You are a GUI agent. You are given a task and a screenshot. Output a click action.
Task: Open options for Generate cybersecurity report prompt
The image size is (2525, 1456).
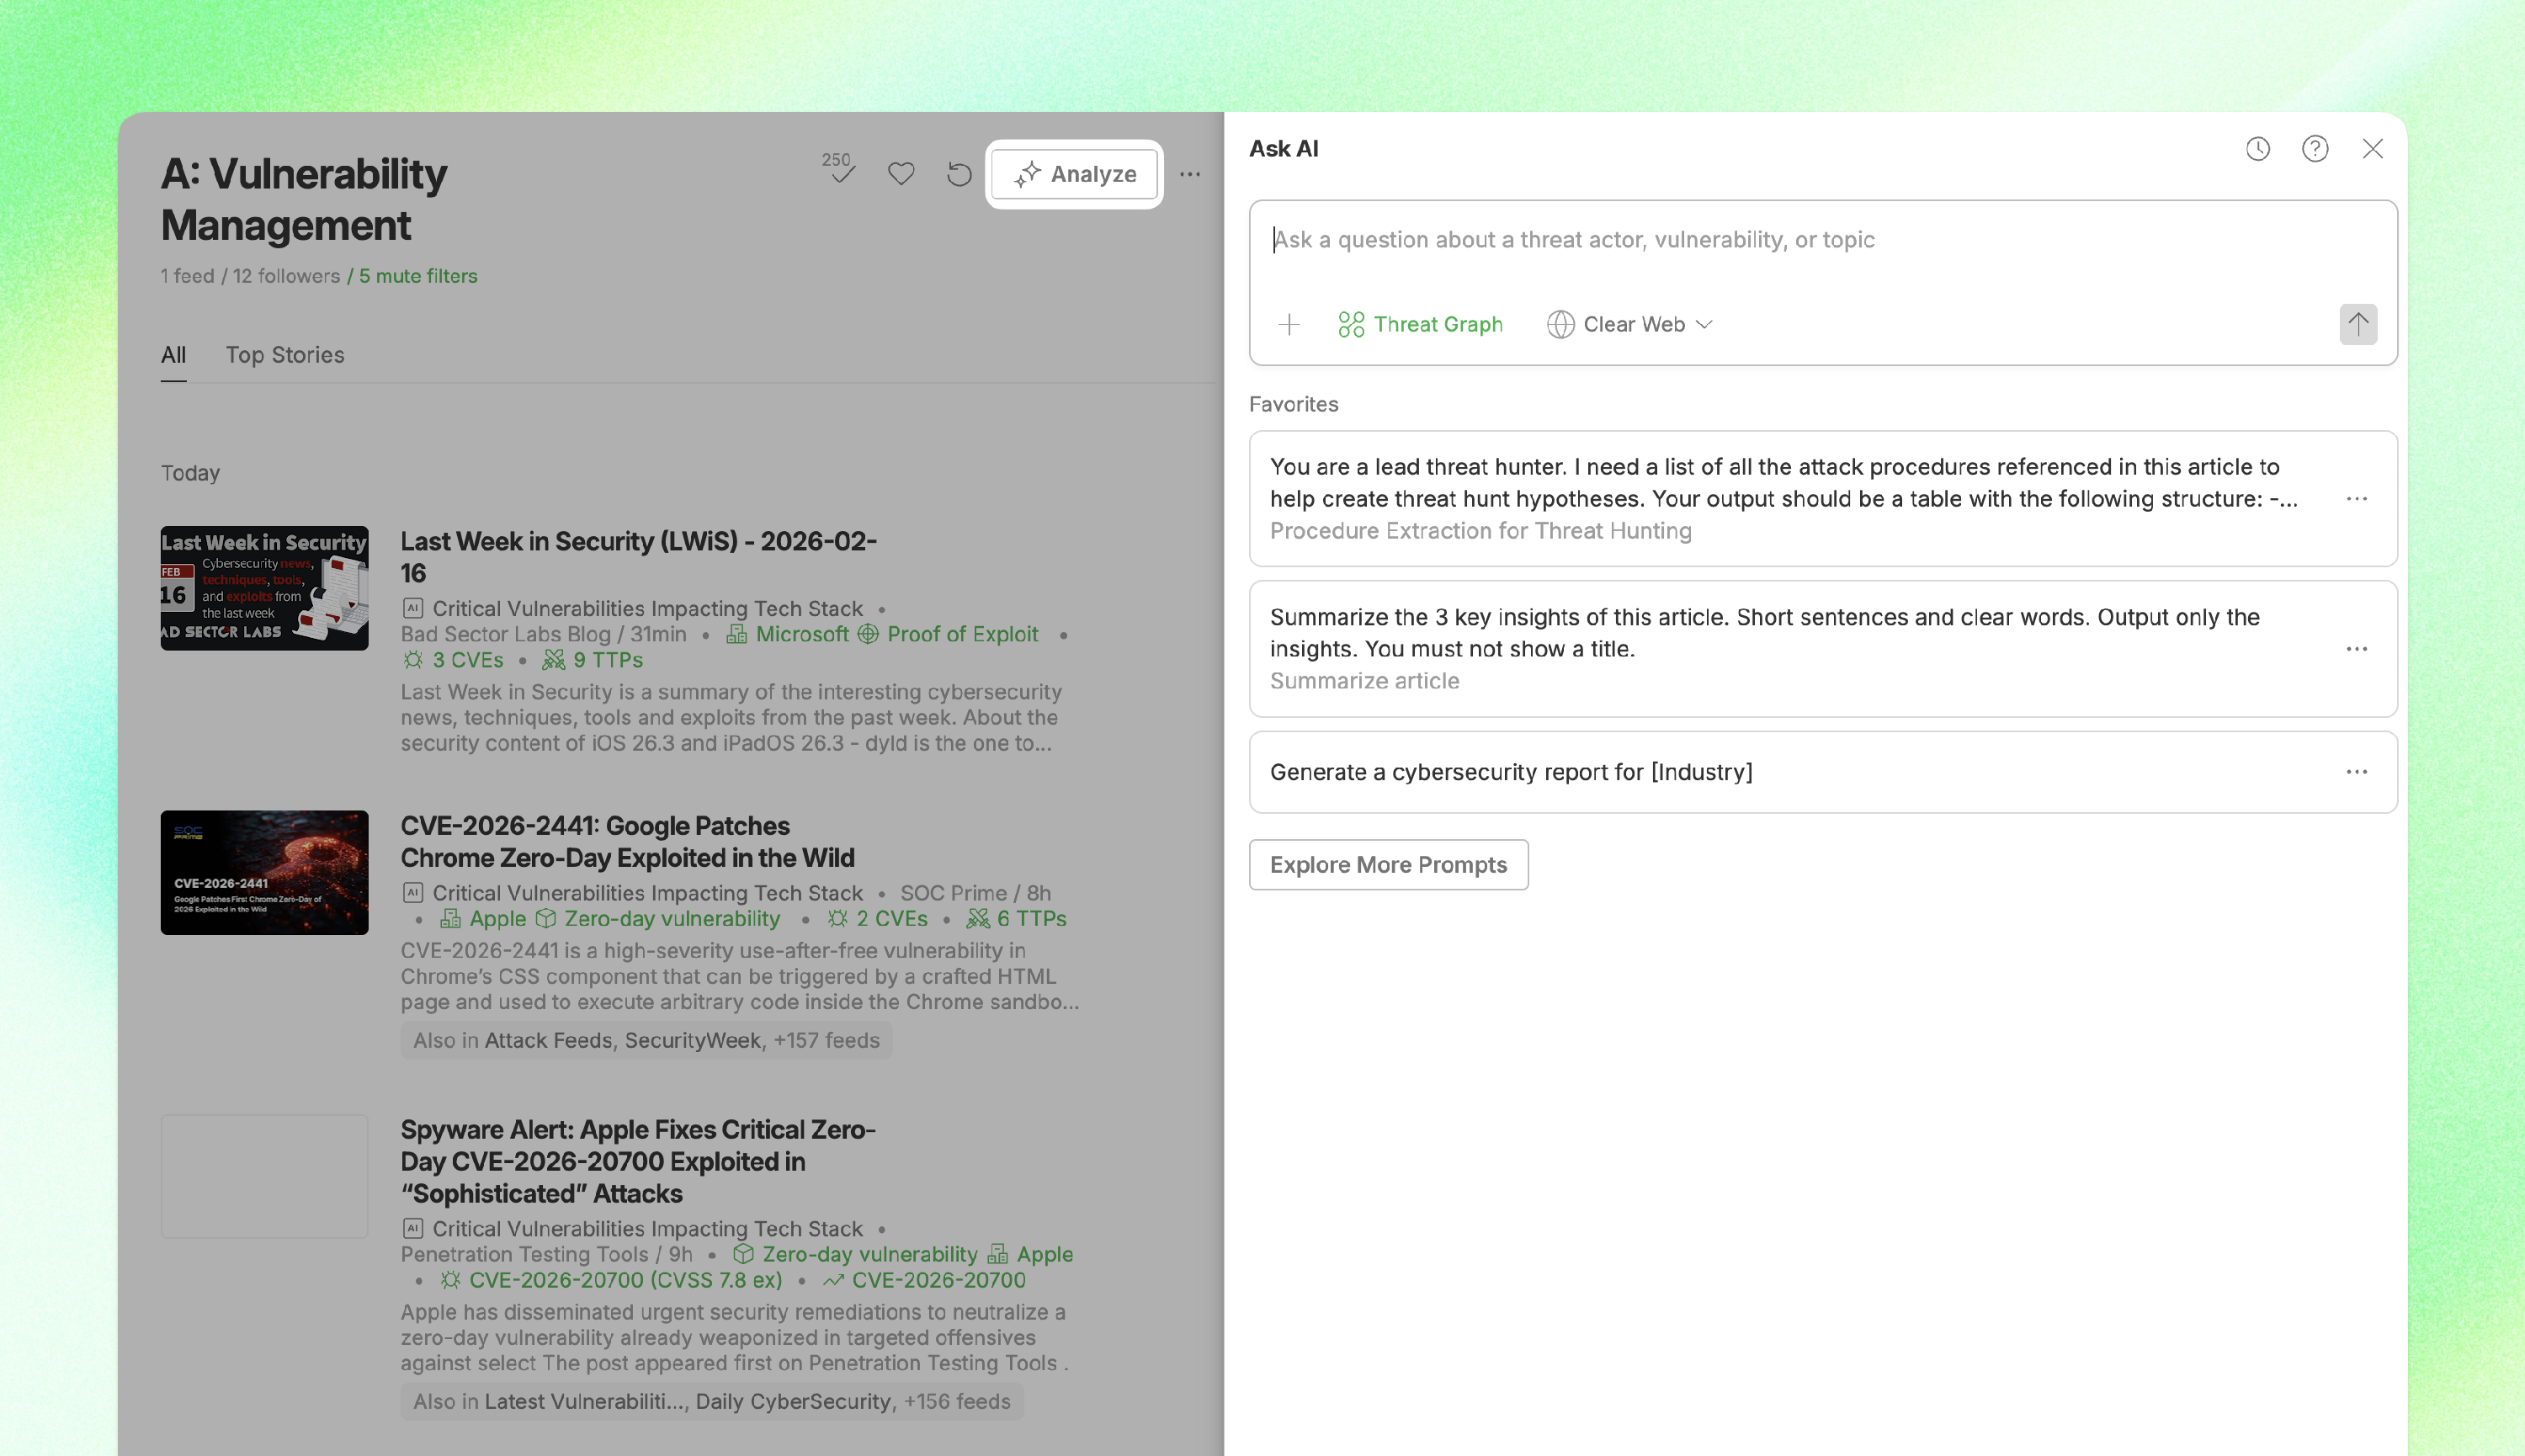tap(2356, 772)
